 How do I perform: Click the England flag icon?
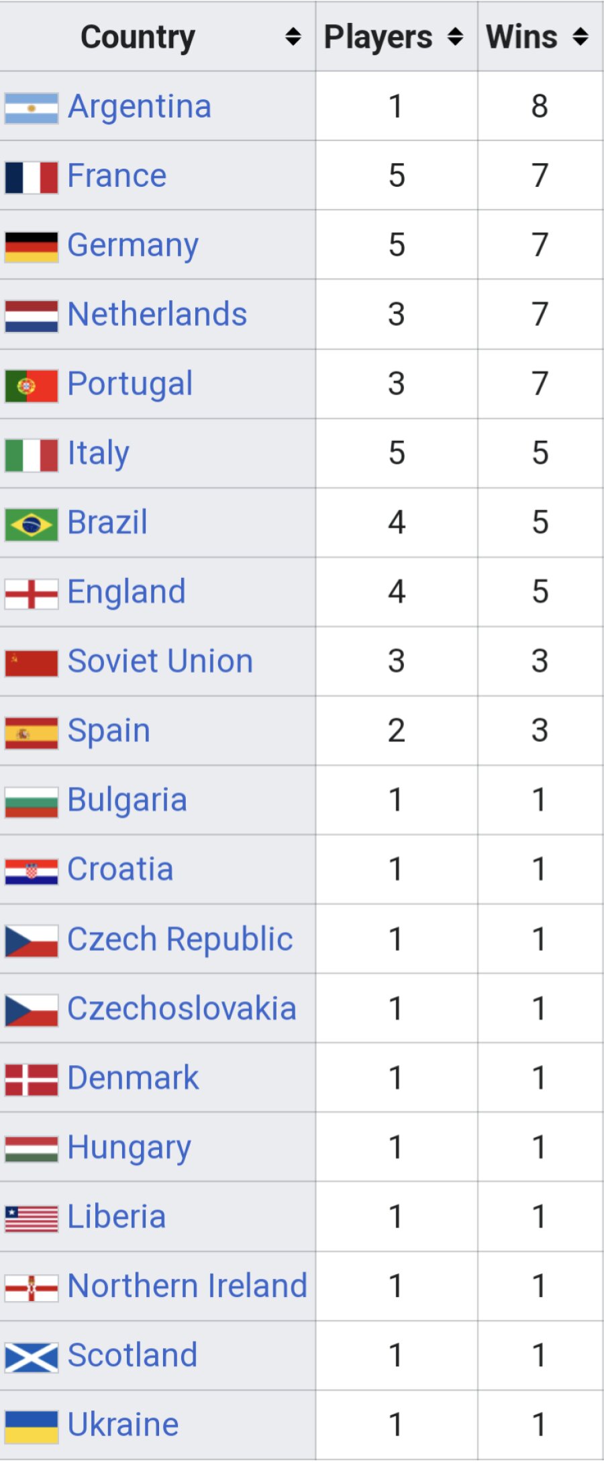coord(31,594)
